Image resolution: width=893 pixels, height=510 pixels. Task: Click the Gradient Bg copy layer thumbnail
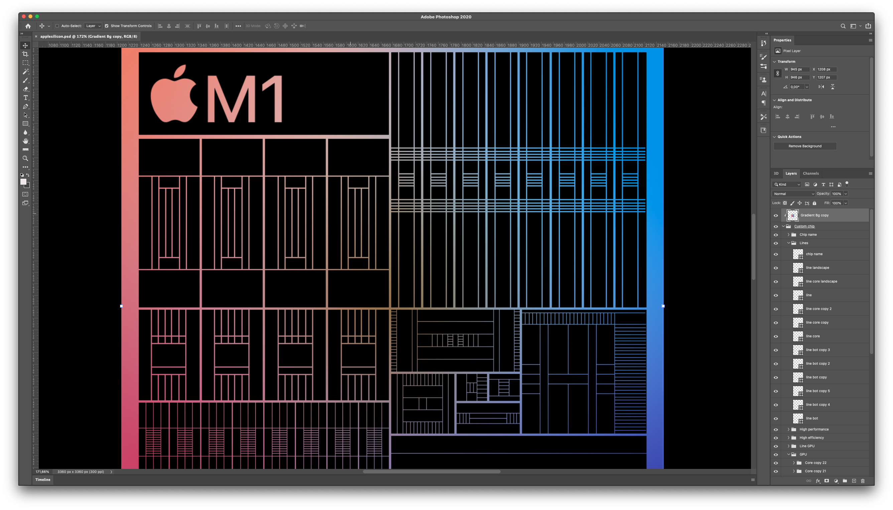coord(792,215)
